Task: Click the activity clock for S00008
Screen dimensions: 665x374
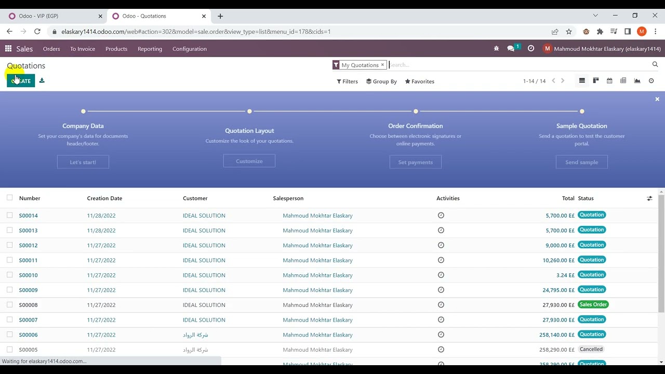Action: [x=441, y=305]
